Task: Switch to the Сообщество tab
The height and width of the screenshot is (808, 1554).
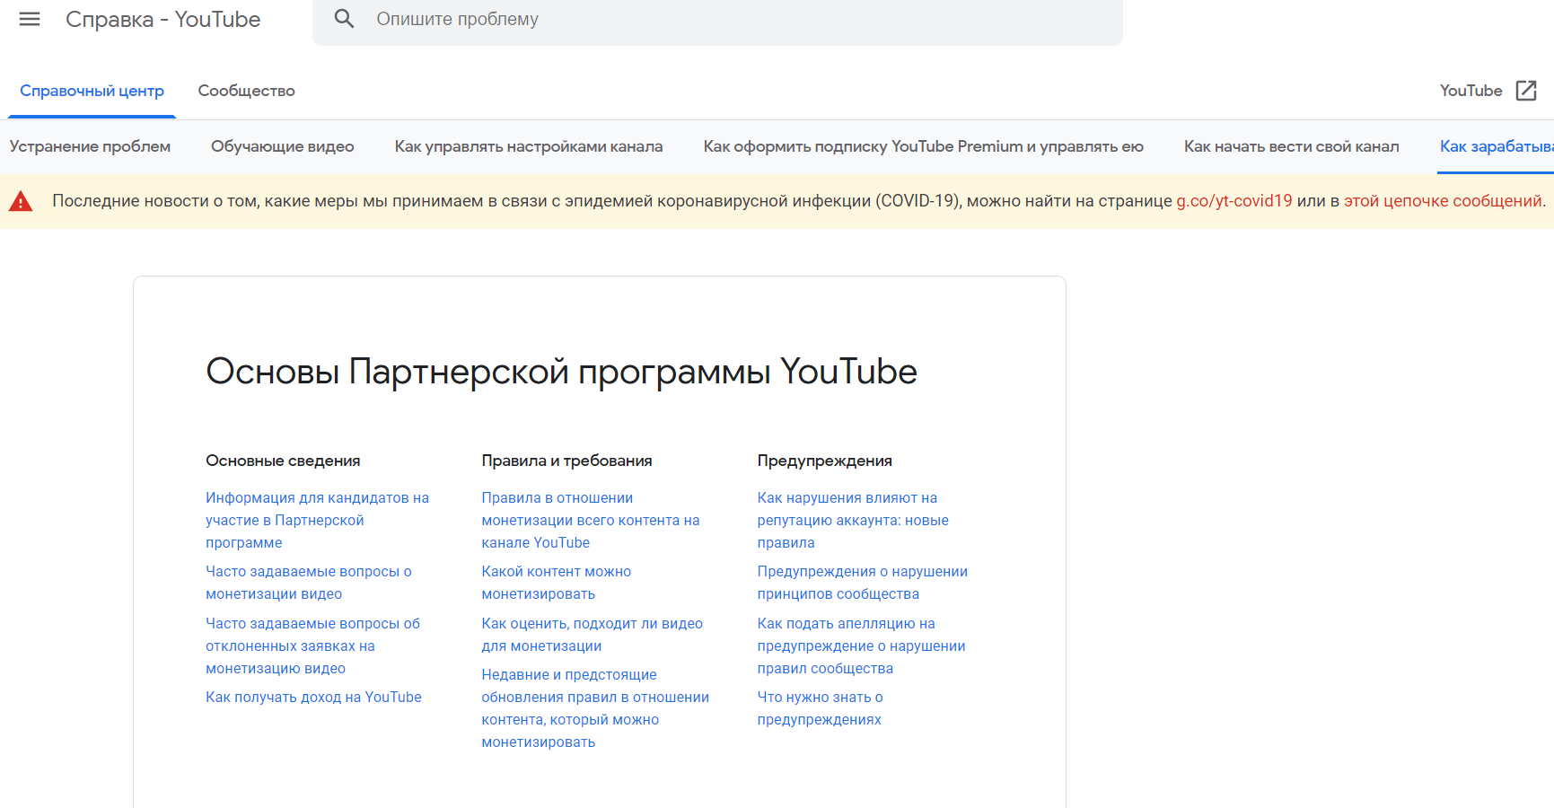Action: 247,91
